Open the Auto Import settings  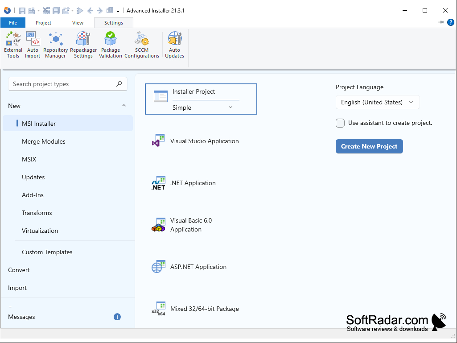(33, 45)
